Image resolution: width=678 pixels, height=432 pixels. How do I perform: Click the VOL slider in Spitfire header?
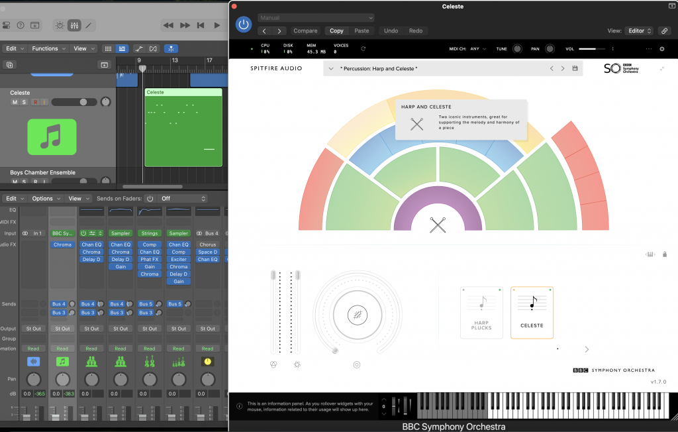pos(593,49)
